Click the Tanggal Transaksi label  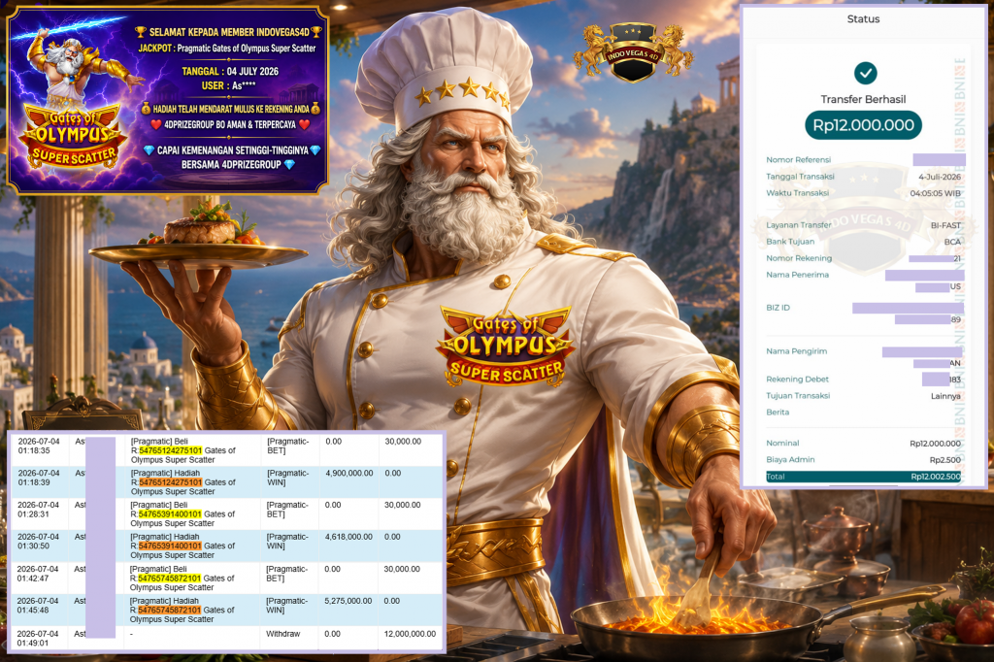coord(800,177)
